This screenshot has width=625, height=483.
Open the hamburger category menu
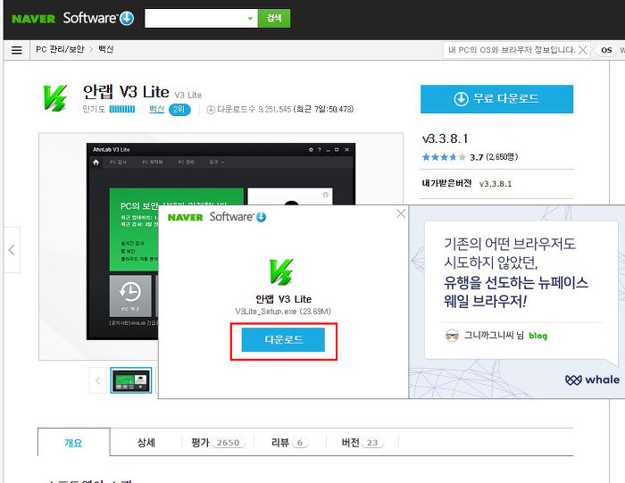click(x=17, y=50)
